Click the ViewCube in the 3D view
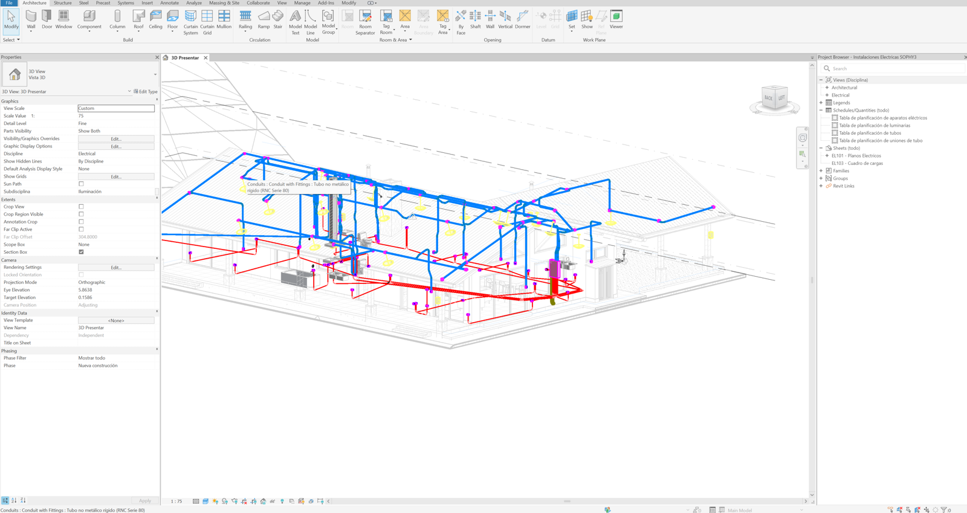Image resolution: width=967 pixels, height=513 pixels. (x=774, y=98)
